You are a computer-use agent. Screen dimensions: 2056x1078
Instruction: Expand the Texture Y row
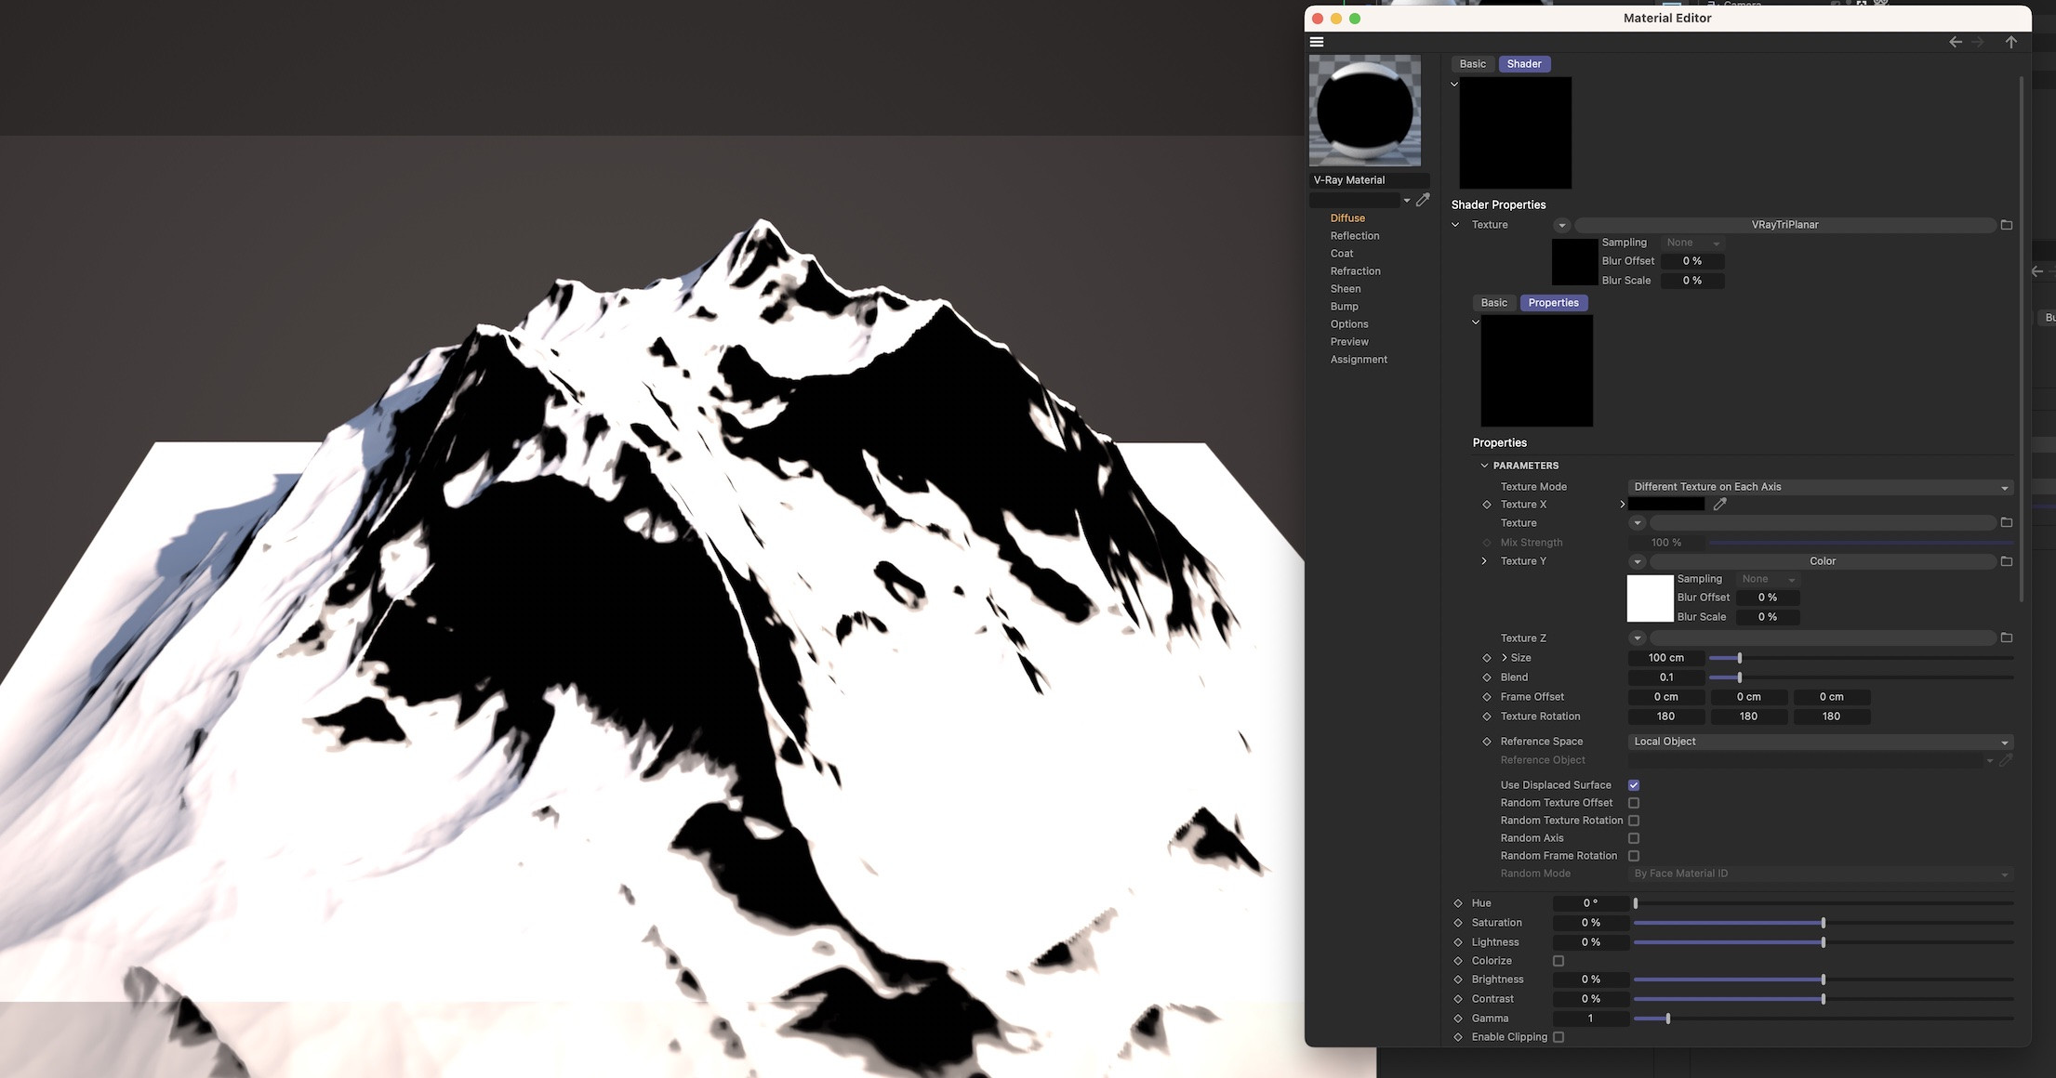pyautogui.click(x=1484, y=561)
